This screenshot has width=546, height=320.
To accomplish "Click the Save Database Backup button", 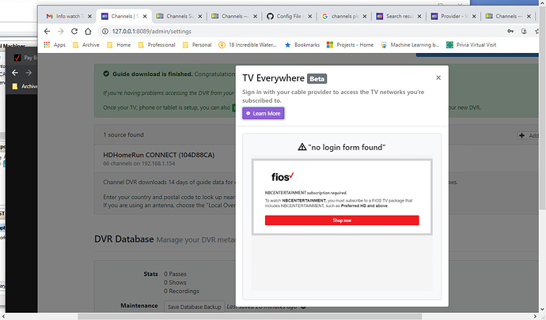I will (x=195, y=307).
